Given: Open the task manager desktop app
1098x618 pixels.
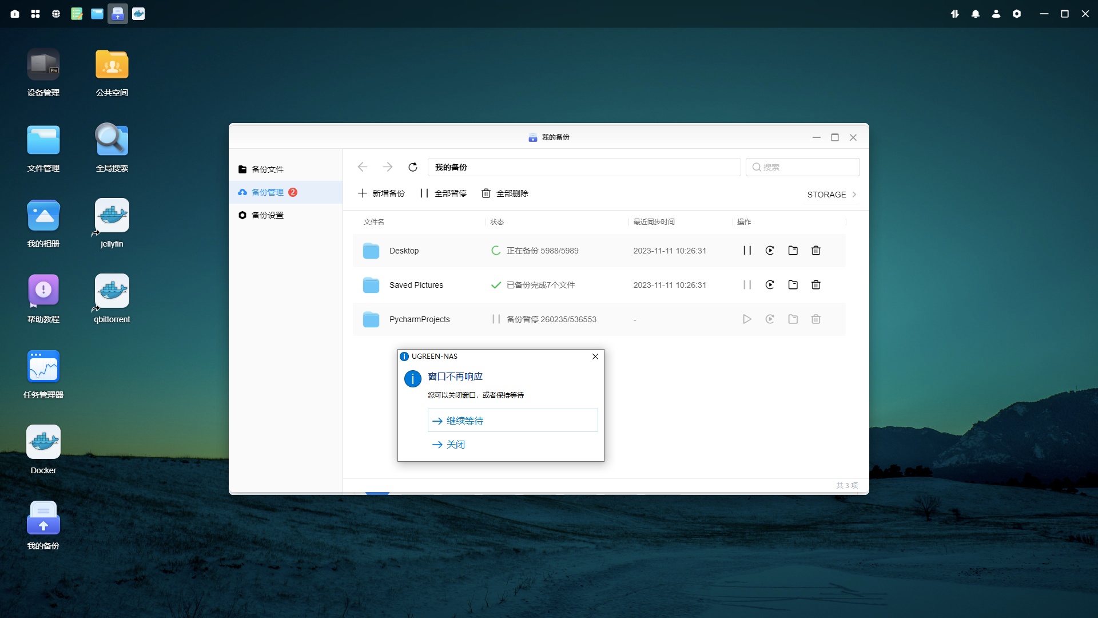Looking at the screenshot, I should tap(43, 367).
